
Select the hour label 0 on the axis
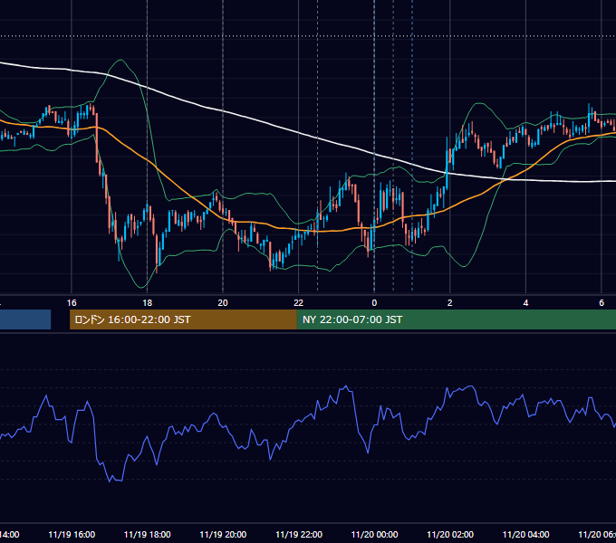pos(374,303)
